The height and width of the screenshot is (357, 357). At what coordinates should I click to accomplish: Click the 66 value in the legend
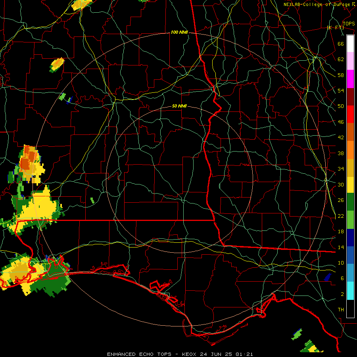click(341, 44)
